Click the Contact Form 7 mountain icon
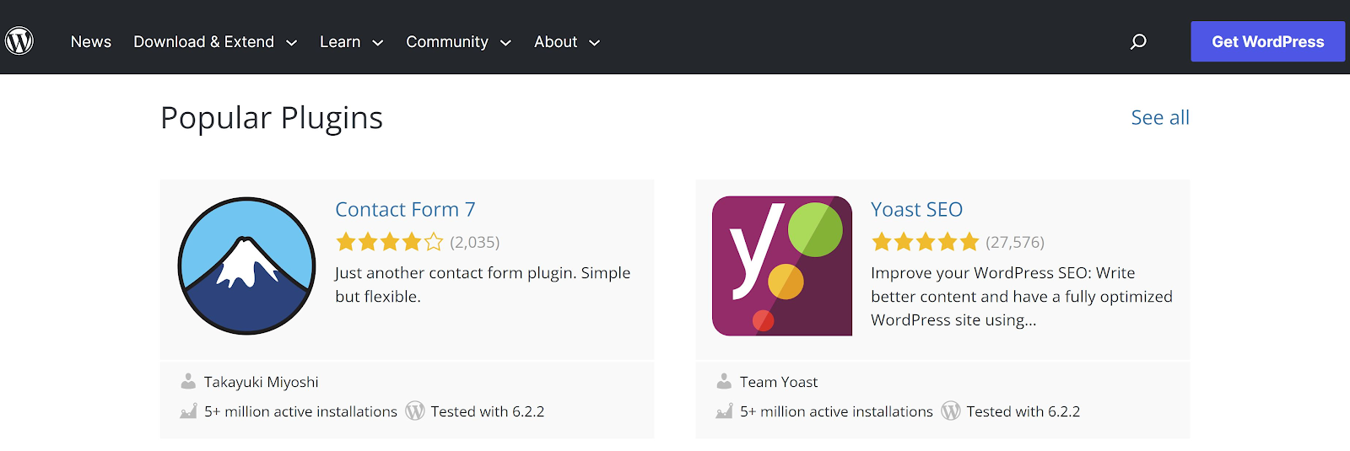This screenshot has width=1350, height=451. pos(246,266)
